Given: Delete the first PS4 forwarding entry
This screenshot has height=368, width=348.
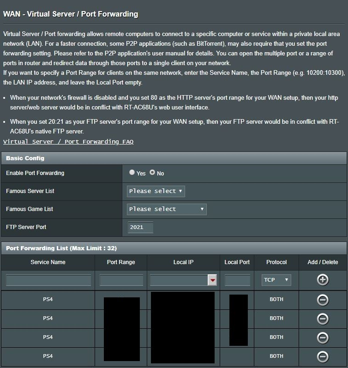Looking at the screenshot, I should tap(323, 300).
